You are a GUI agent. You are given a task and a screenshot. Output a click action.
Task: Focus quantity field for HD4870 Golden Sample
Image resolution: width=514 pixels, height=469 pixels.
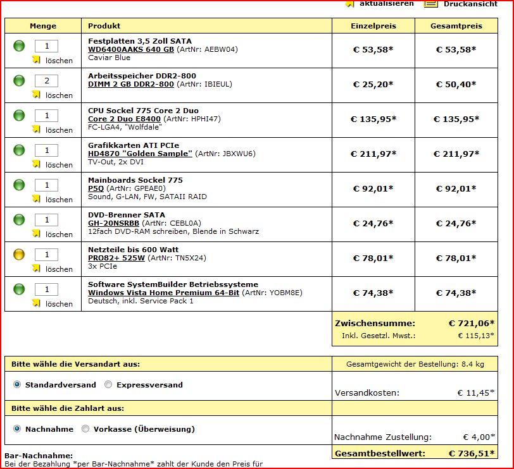(47, 150)
